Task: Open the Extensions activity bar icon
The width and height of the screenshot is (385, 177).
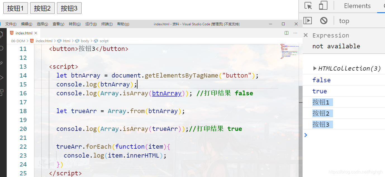Action: (x=1, y=93)
